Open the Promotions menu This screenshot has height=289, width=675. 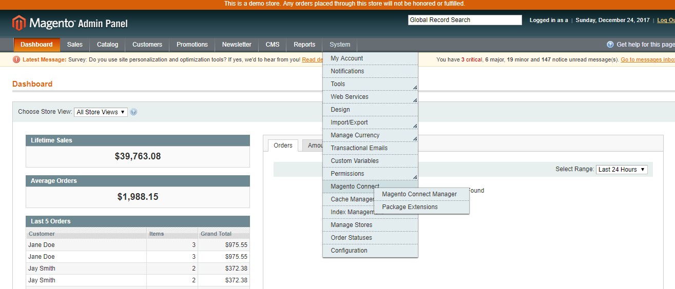192,45
